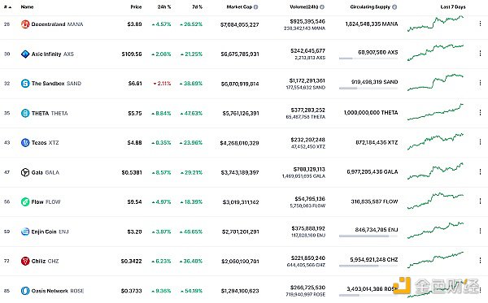Click the Axie Infinity AXS logo icon
The width and height of the screenshot is (488, 303).
point(25,54)
